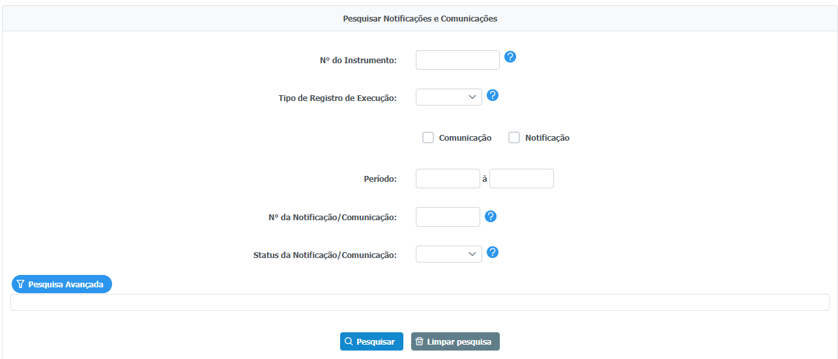Click the empty advanced search panel below Pesquisa Avançada
This screenshot has height=359, width=838.
420,302
